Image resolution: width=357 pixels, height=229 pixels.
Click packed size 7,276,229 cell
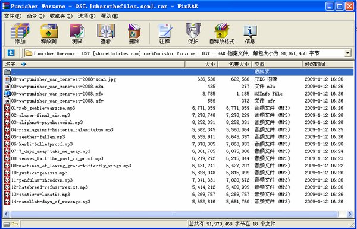click(237, 115)
